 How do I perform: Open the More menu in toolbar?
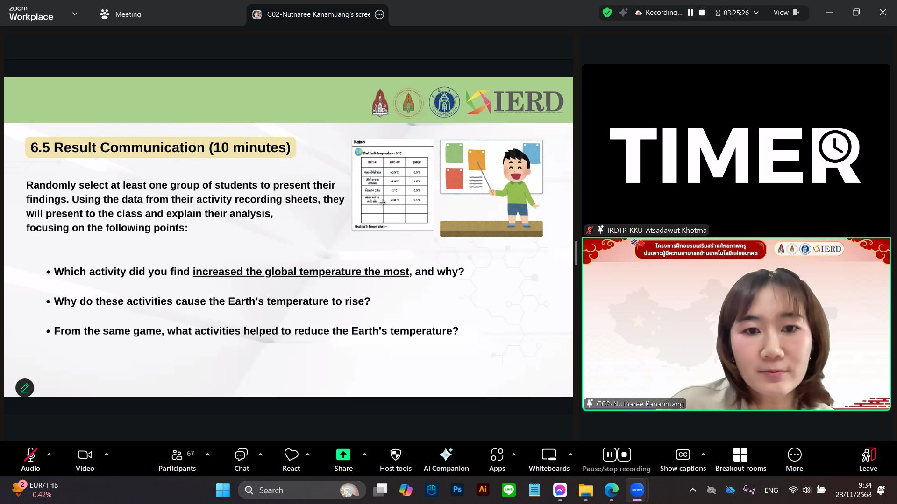click(794, 460)
